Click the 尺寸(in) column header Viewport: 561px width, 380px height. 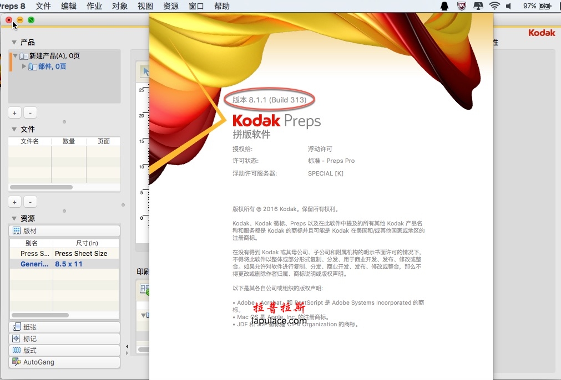pyautogui.click(x=86, y=243)
